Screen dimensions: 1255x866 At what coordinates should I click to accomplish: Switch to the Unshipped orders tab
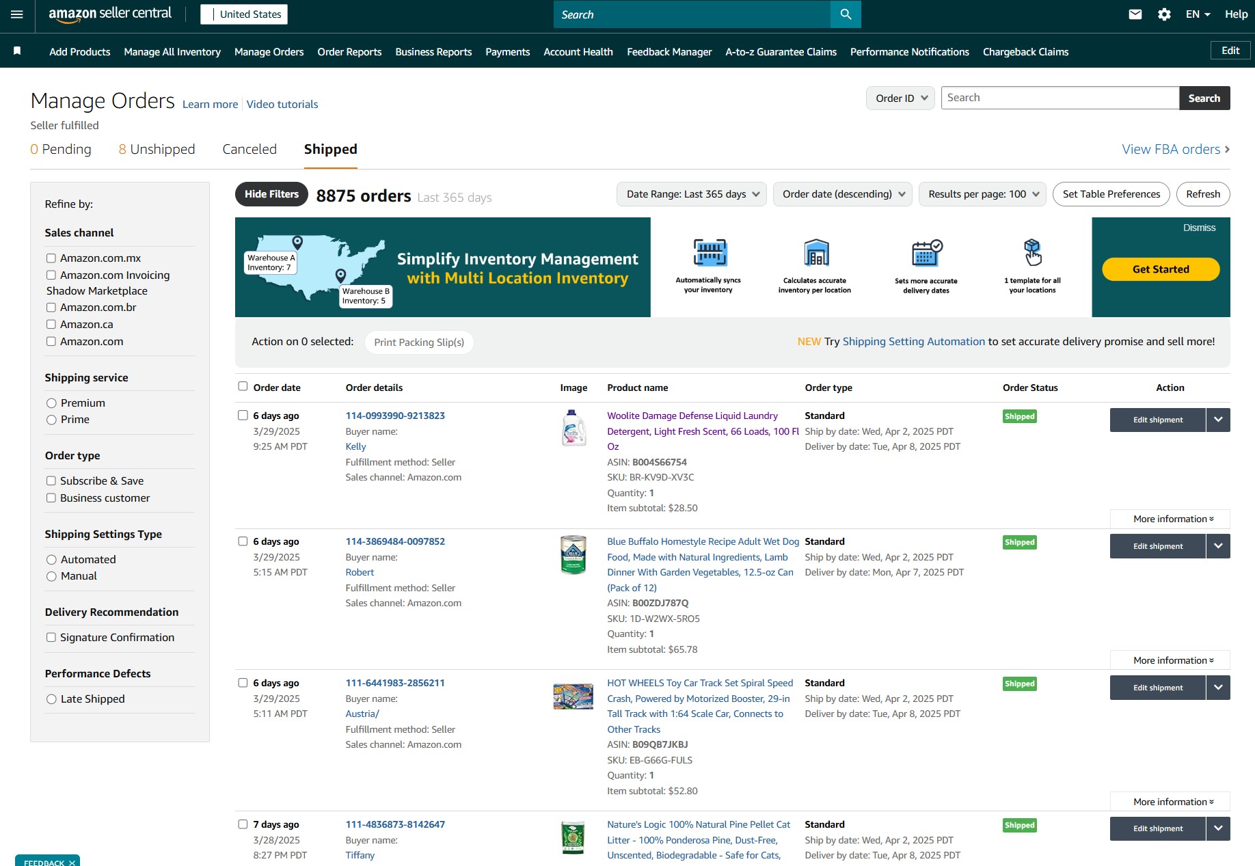point(157,149)
